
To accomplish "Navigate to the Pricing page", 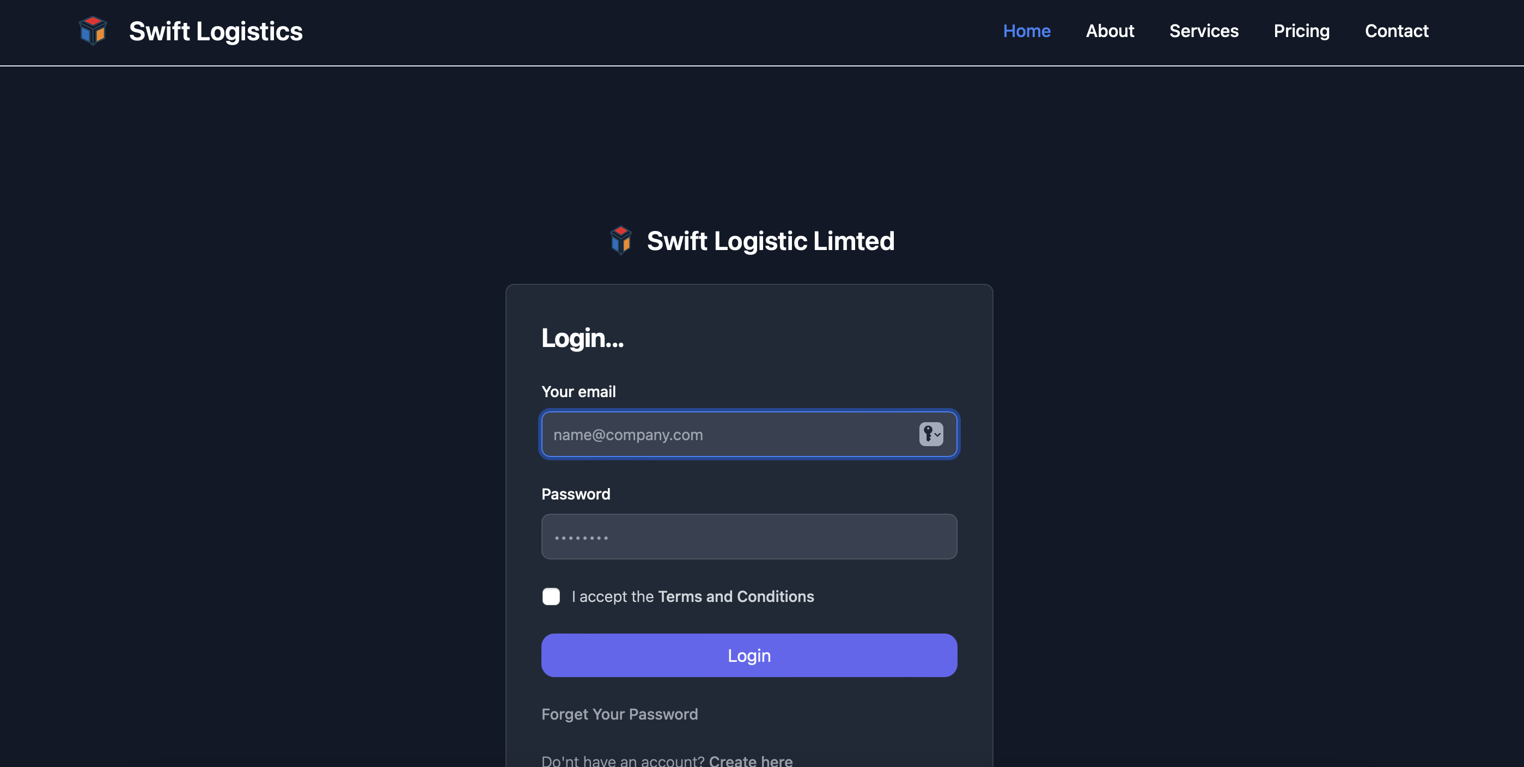I will [x=1301, y=31].
